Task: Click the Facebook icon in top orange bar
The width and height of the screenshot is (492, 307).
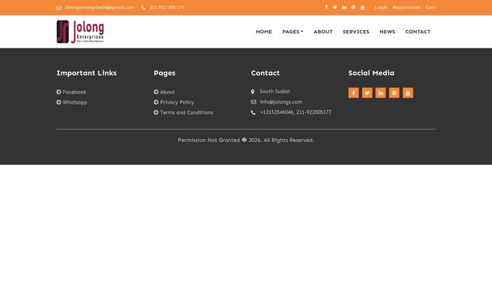Action: 327,8
